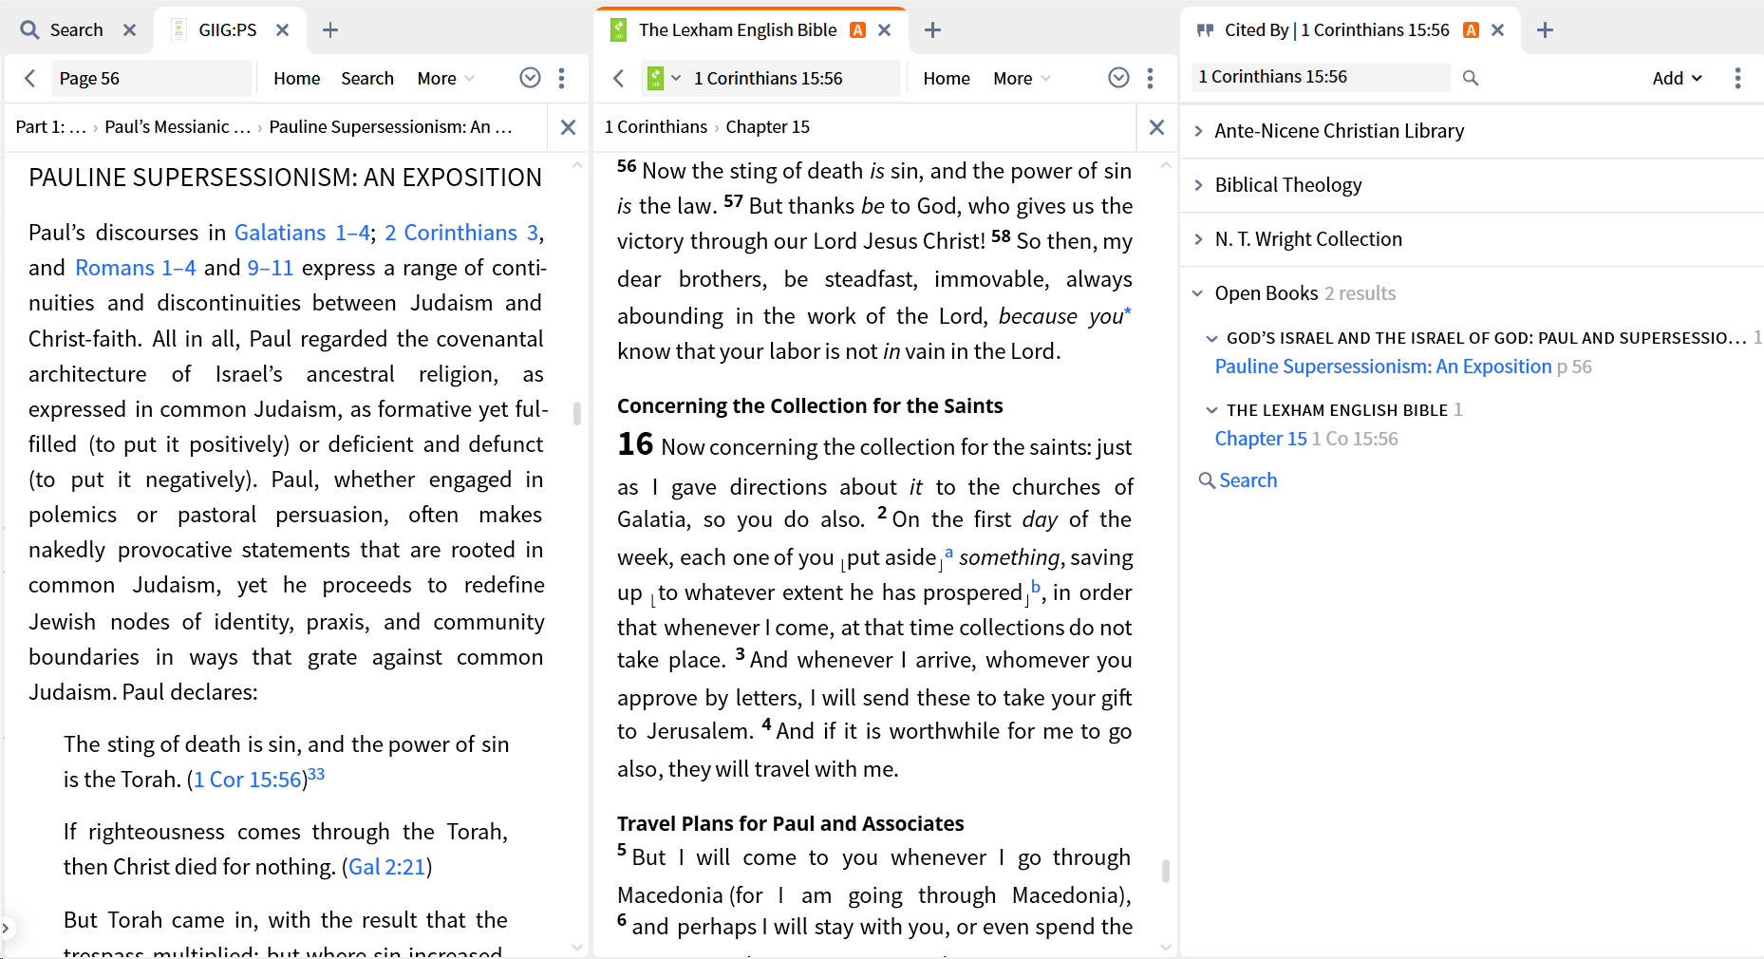Image resolution: width=1764 pixels, height=959 pixels.
Task: Open the Galatians 1–4 link
Action: click(302, 233)
